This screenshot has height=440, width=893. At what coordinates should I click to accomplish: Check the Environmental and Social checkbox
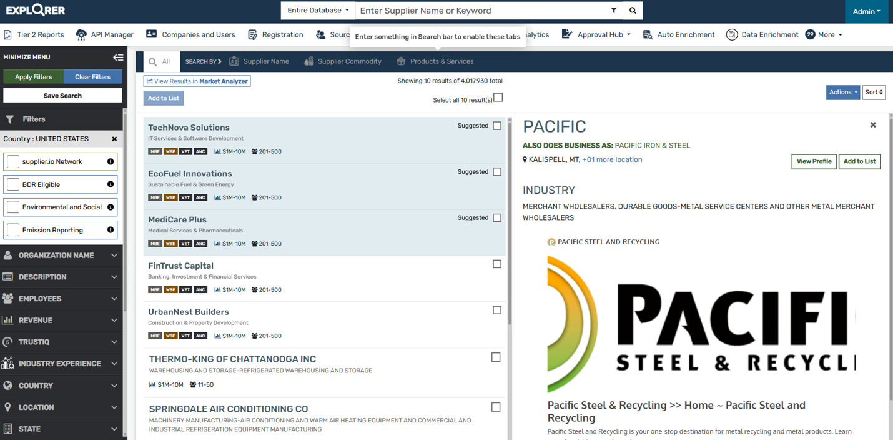tap(13, 207)
